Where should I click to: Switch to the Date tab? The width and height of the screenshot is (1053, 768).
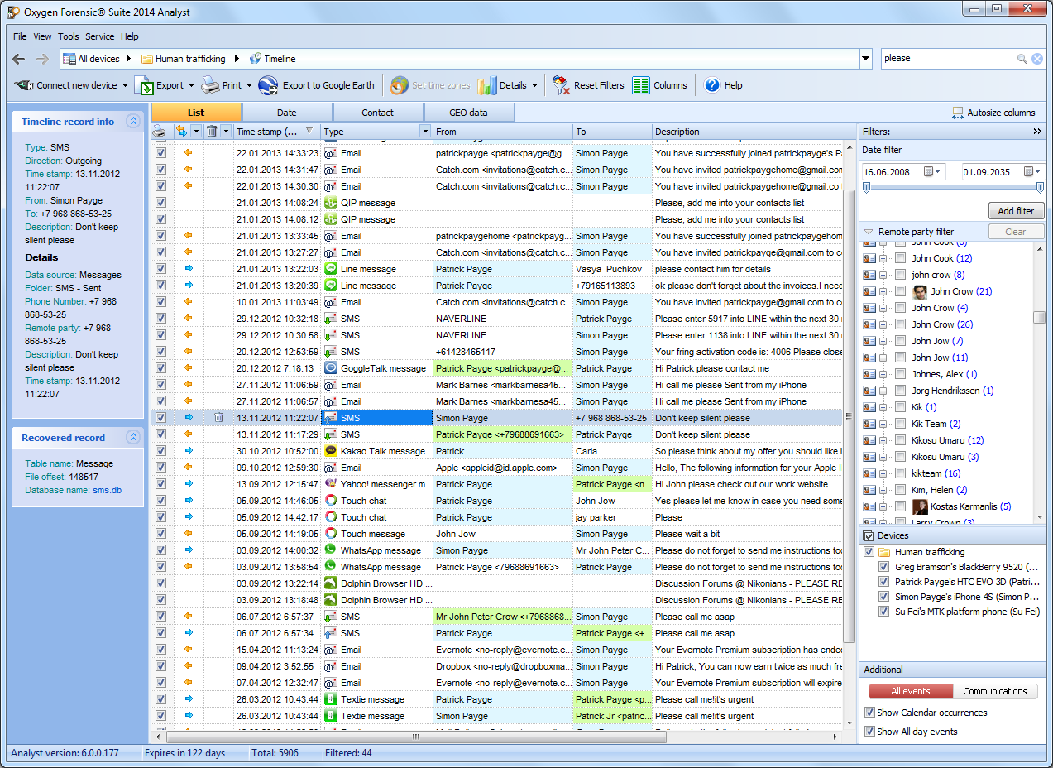click(287, 113)
